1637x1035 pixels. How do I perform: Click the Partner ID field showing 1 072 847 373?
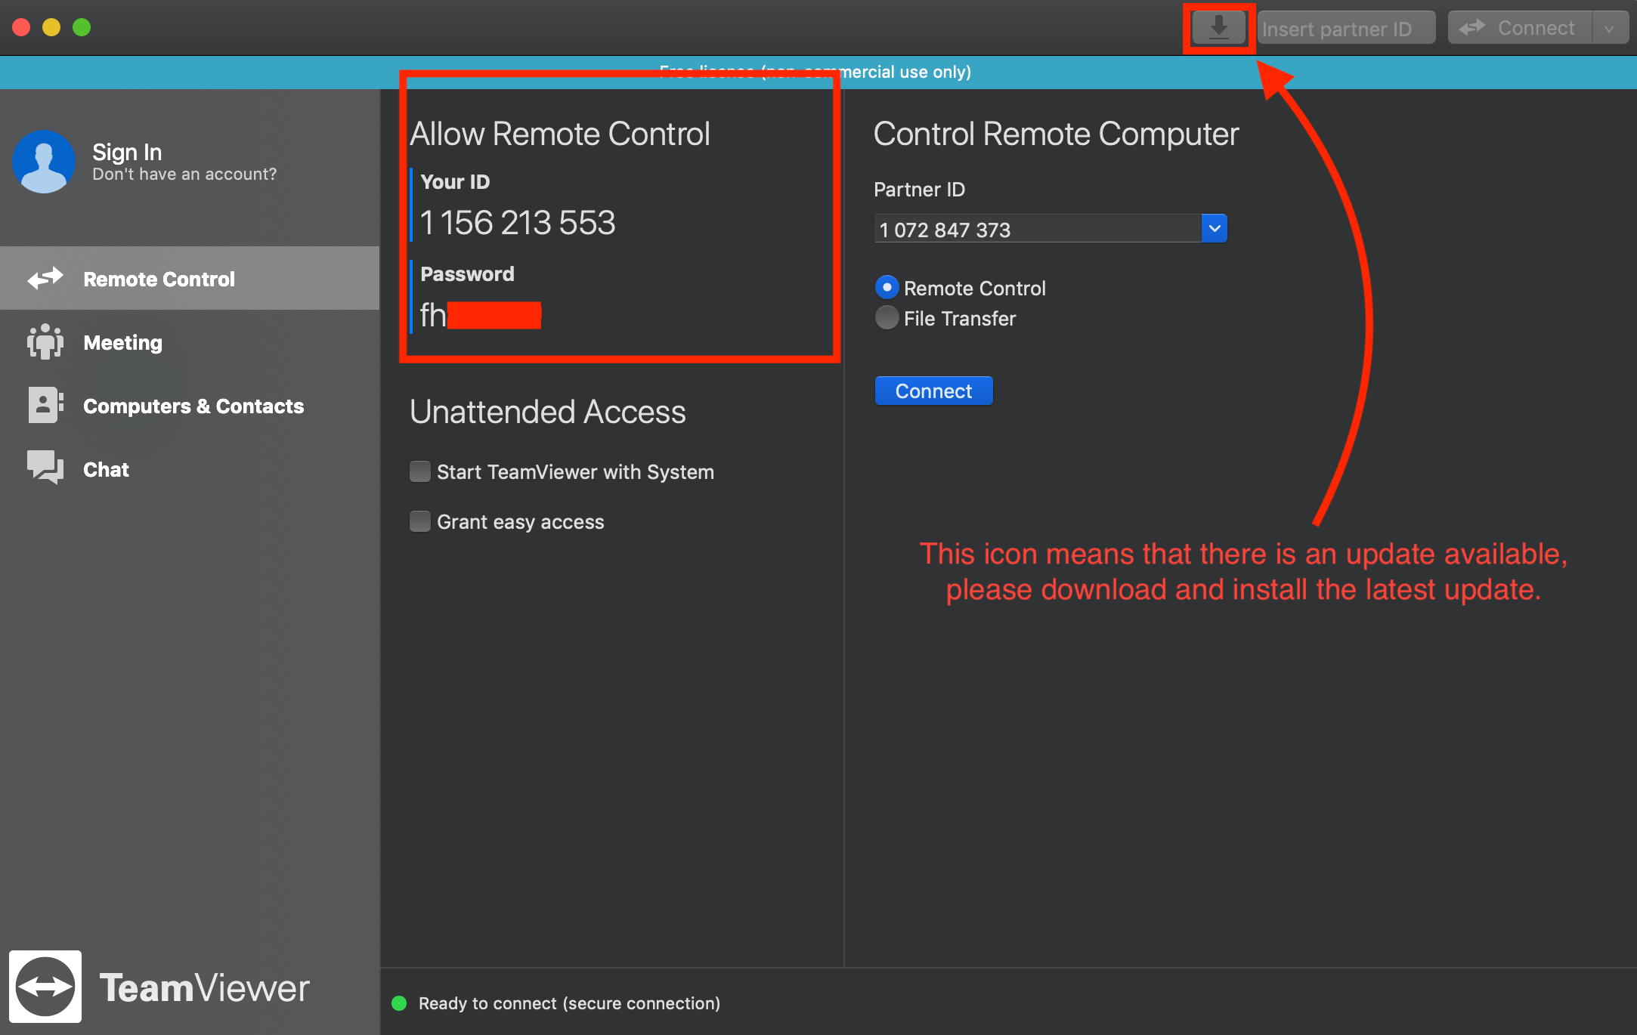[1038, 228]
